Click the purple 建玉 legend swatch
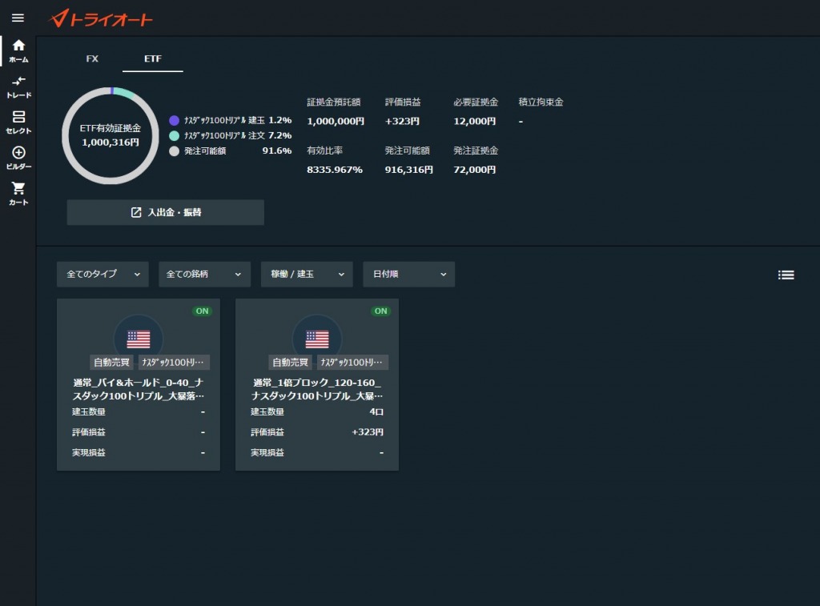 [174, 120]
